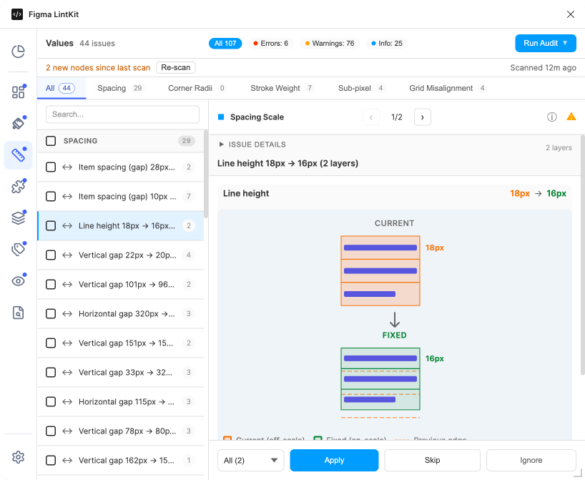Open the plugins puzzle icon panel
Screen dimensions: 585x480
[x=18, y=186]
